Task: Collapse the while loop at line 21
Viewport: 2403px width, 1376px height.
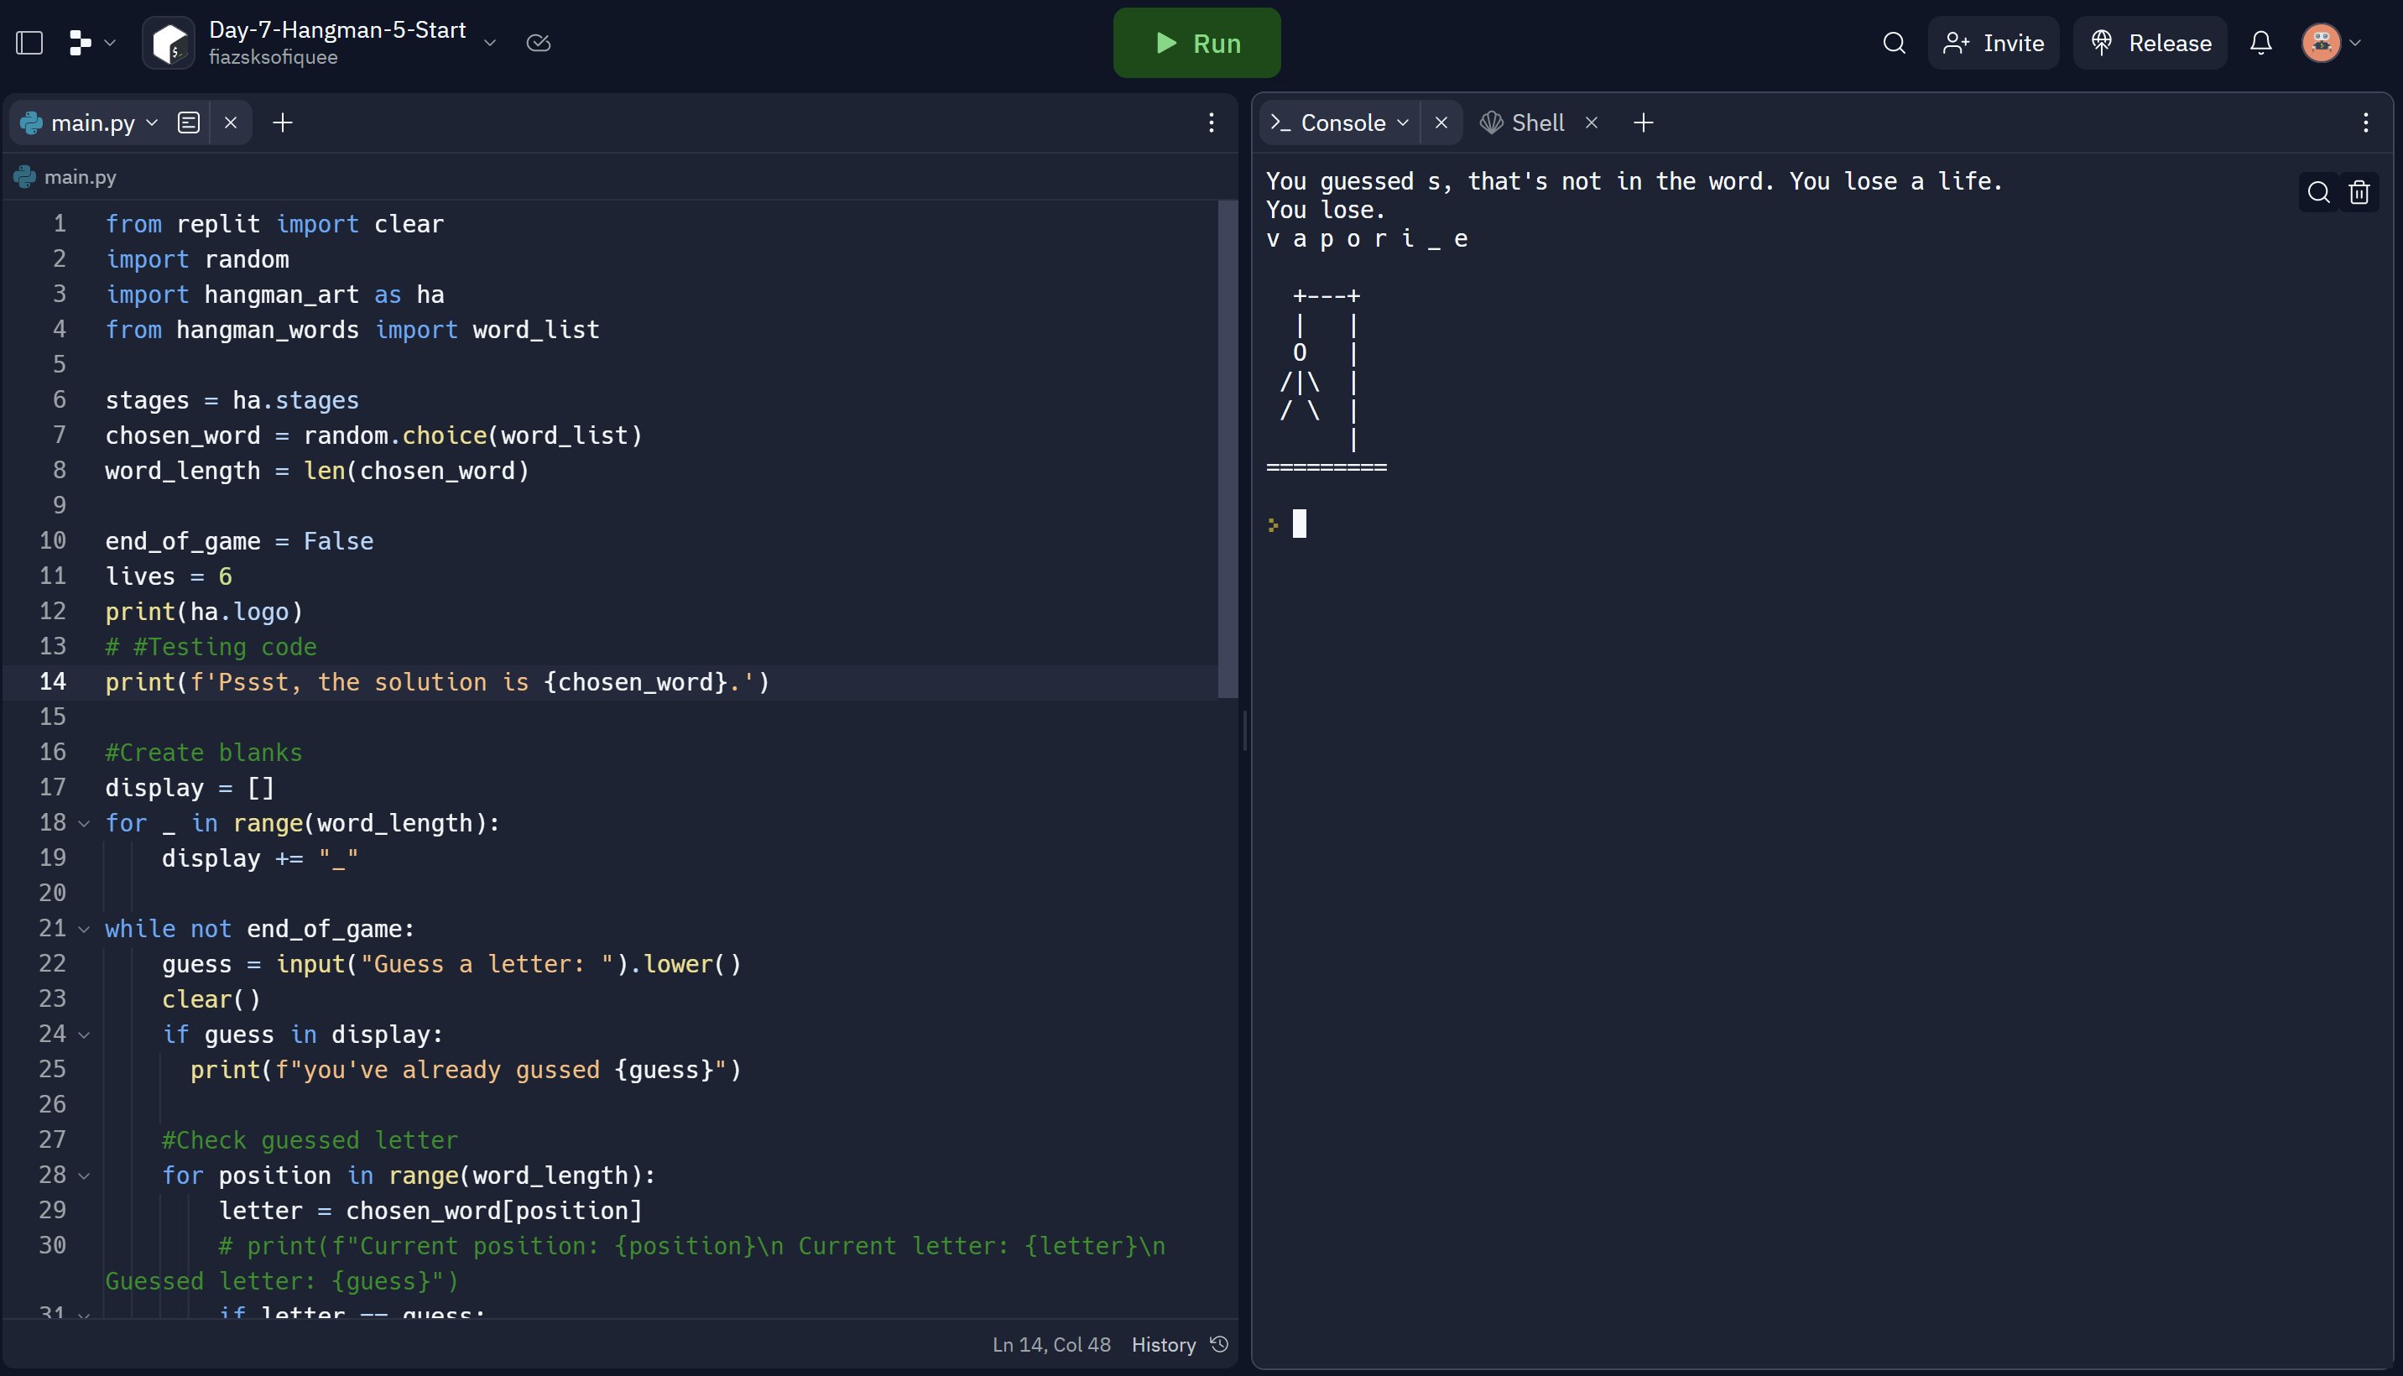Action: 84,930
